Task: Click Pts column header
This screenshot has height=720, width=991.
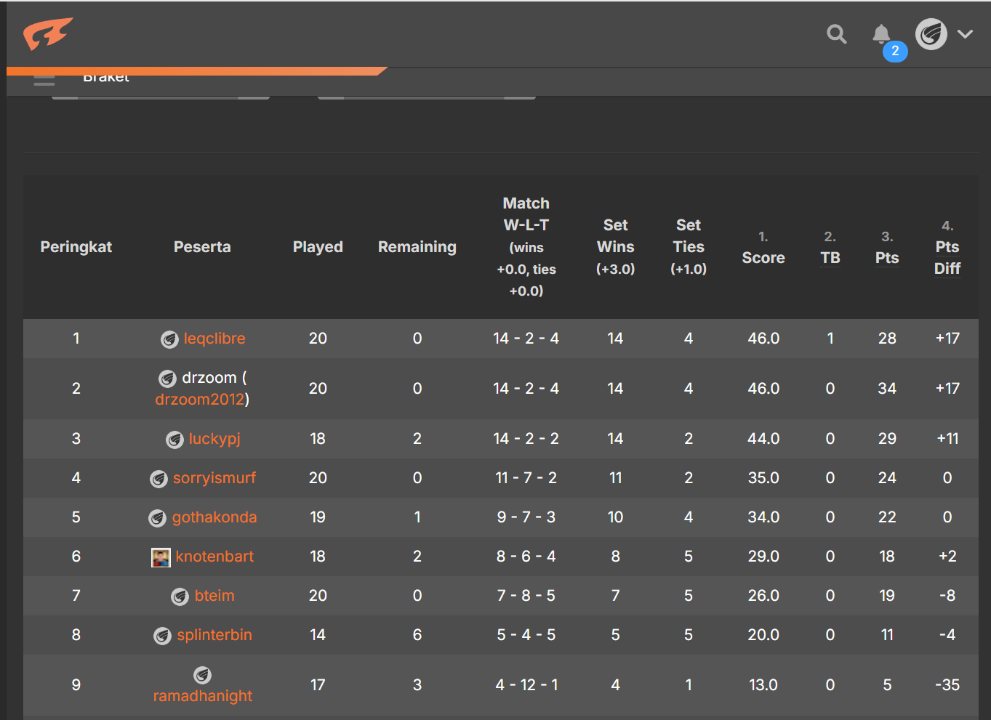Action: (x=887, y=258)
